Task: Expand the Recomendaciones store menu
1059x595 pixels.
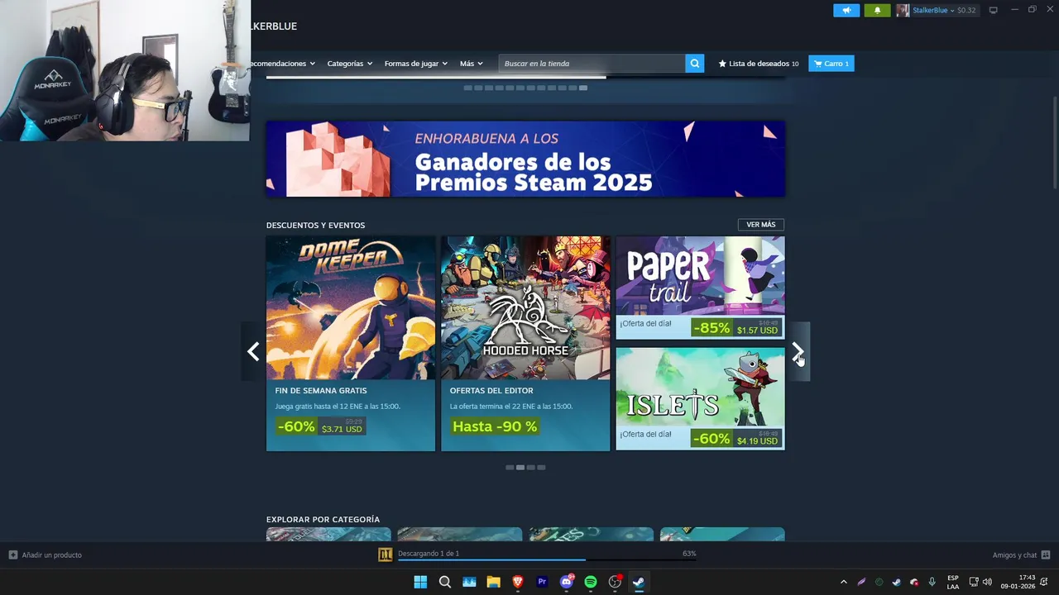Action: tap(283, 64)
